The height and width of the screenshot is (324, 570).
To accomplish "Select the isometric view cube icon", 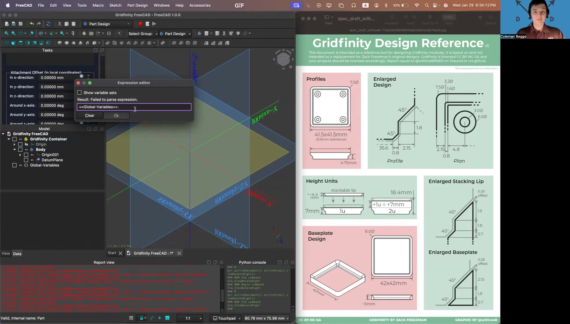I will click(x=6, y=43).
